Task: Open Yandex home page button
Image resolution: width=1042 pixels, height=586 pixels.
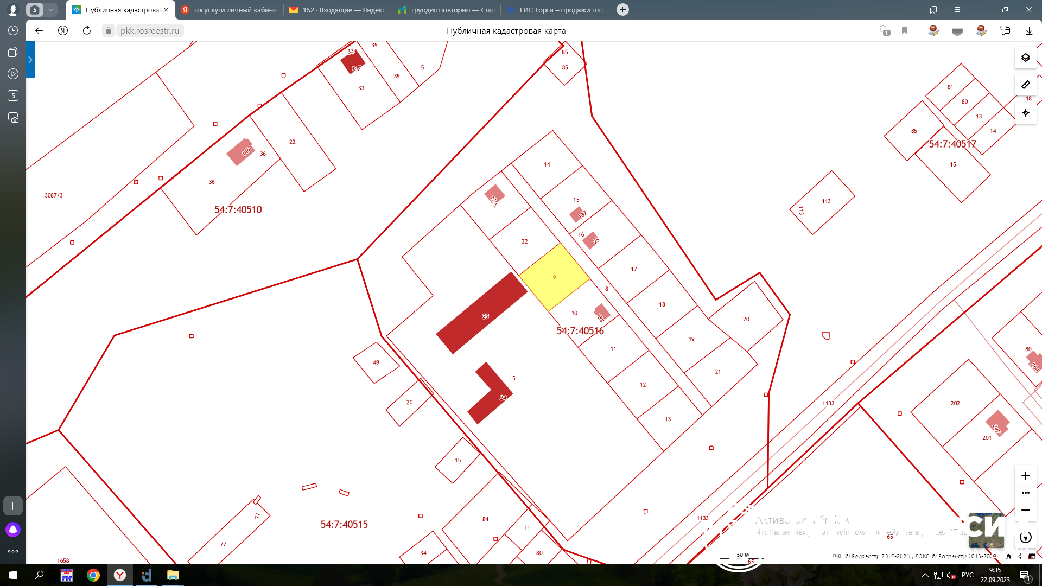Action: (63, 30)
